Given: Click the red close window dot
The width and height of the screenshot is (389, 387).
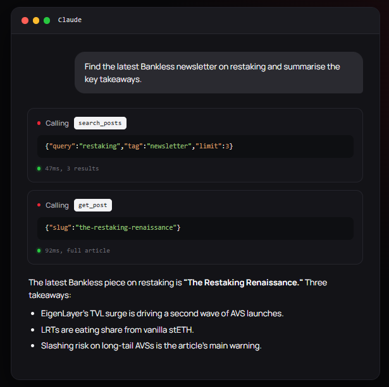Looking at the screenshot, I should tap(25, 20).
